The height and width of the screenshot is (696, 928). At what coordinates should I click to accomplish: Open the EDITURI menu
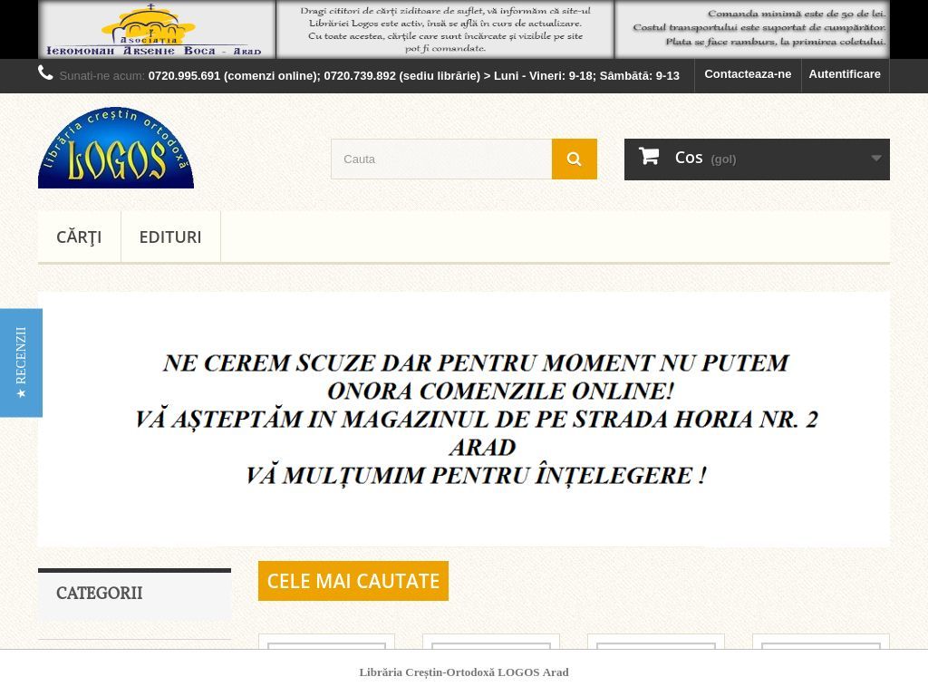[170, 237]
